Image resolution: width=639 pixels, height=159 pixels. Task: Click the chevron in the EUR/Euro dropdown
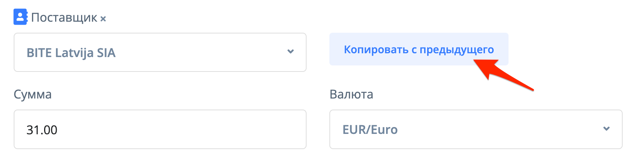(606, 129)
